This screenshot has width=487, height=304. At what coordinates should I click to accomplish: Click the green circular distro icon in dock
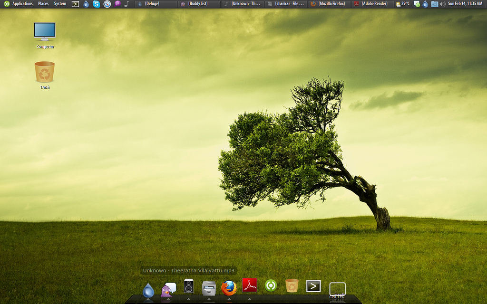[x=271, y=285]
